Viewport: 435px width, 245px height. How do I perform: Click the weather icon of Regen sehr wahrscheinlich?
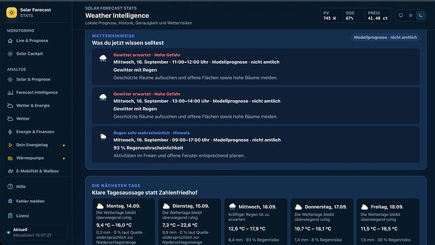pyautogui.click(x=103, y=137)
